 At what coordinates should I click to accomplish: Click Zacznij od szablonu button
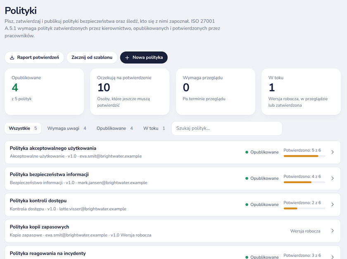pyautogui.click(x=92, y=57)
